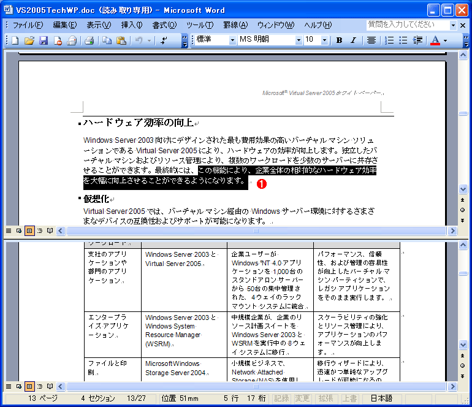Toggle Print Layout view in upper pane

(x=29, y=231)
